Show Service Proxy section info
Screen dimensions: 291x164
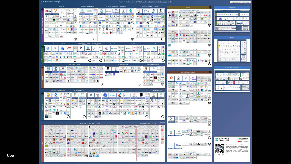coord(123,60)
